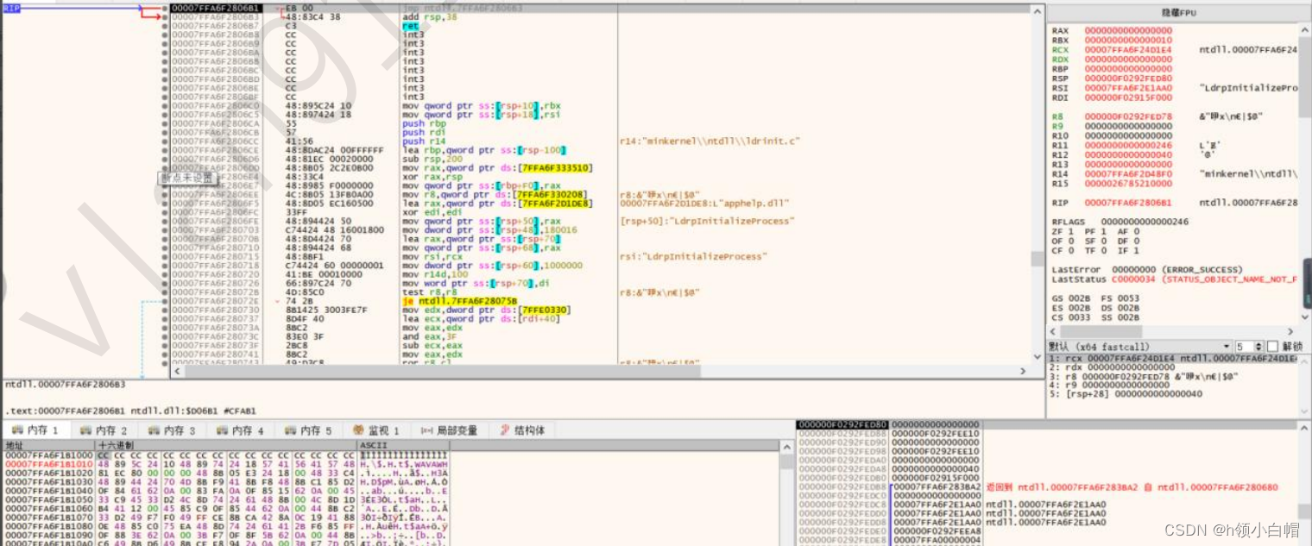Click the 十六进制 hex column header
The width and height of the screenshot is (1312, 546).
[117, 445]
